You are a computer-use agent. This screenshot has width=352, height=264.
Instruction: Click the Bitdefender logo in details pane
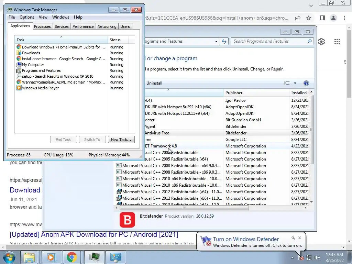(127, 220)
